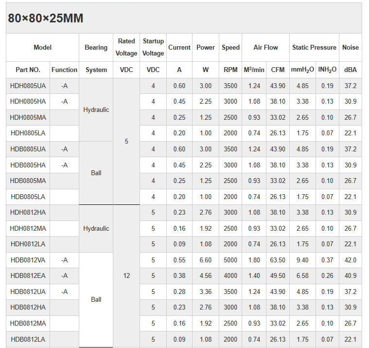This screenshot has height=348, width=369.
Task: Click the 12 VDC rated voltage cell
Action: 126,276
